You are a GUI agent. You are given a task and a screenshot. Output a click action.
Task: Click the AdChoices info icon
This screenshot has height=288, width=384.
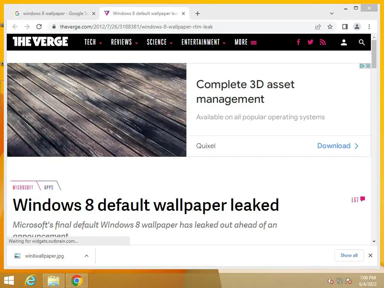pos(362,66)
